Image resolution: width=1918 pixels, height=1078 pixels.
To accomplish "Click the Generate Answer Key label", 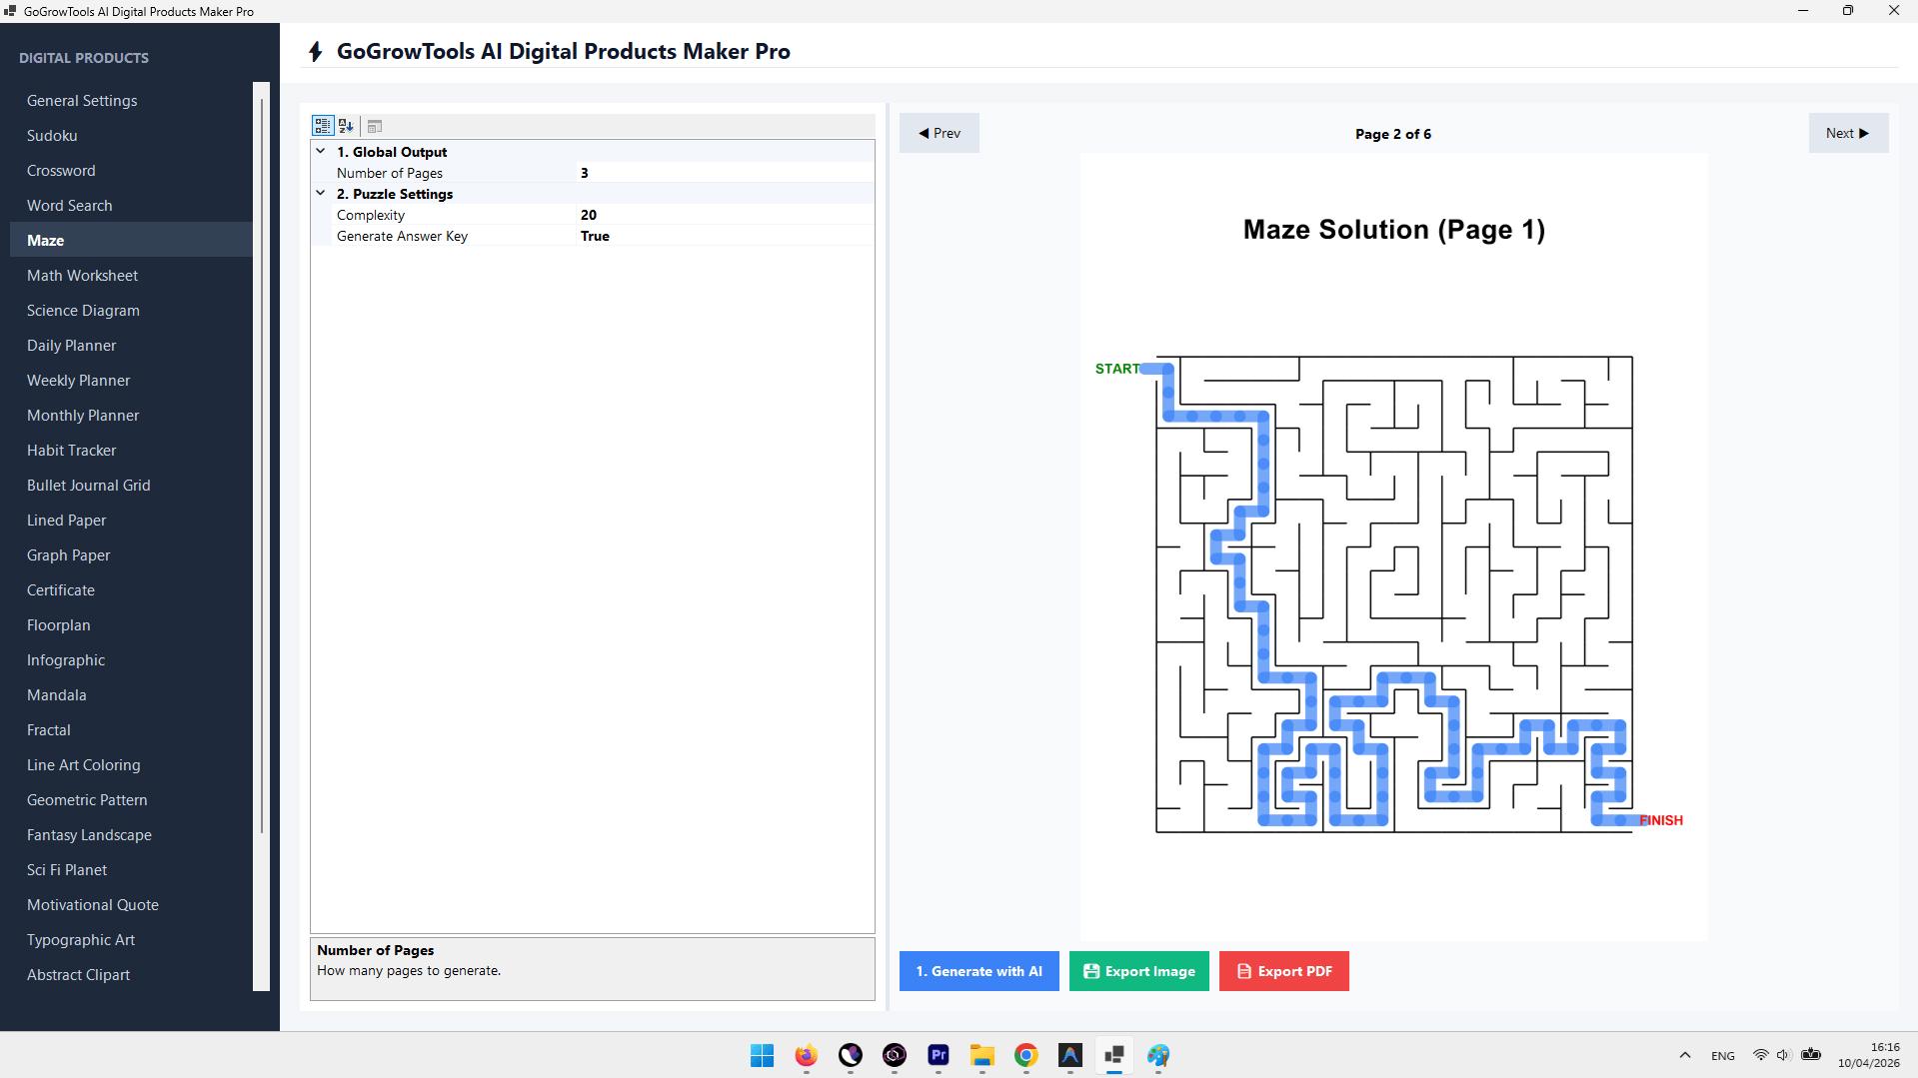I will [x=402, y=236].
